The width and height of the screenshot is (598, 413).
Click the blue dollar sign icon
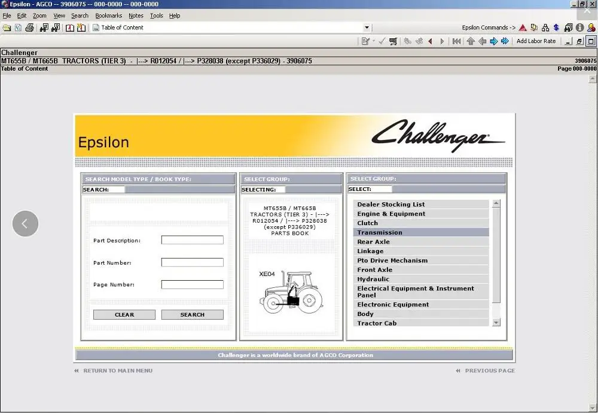click(x=556, y=28)
